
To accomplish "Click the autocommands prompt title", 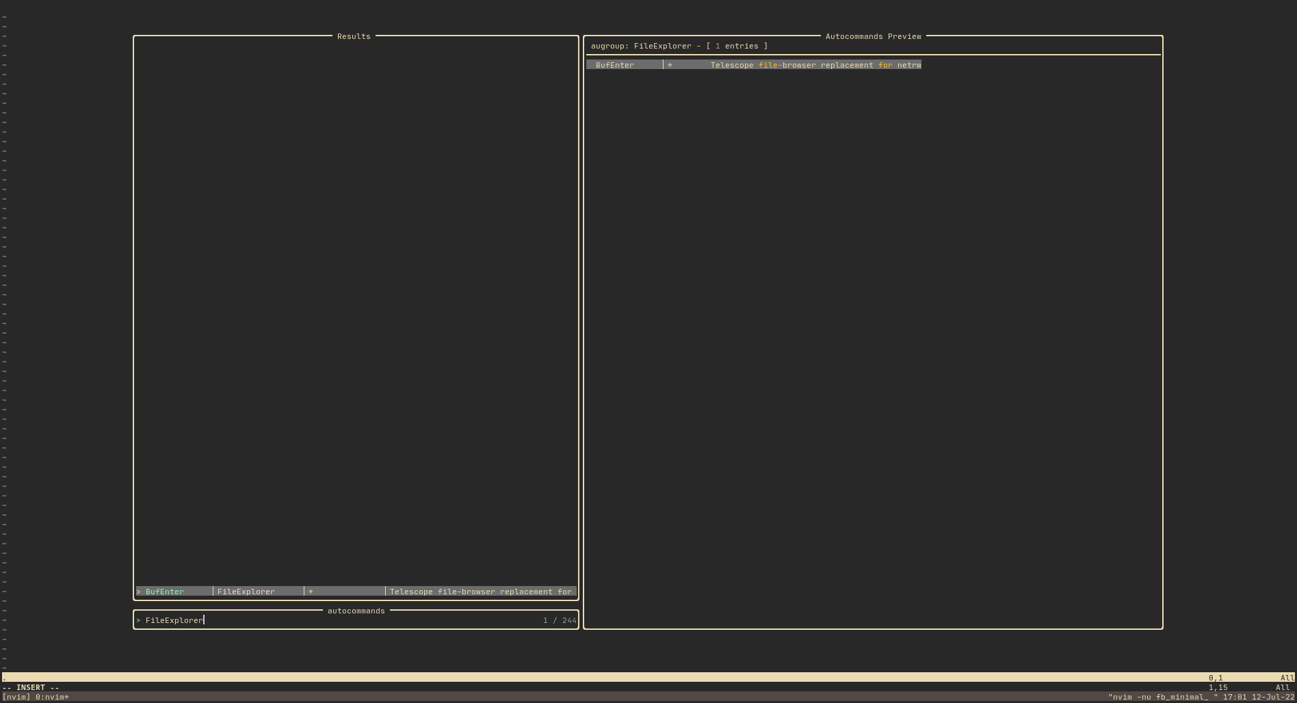I will (x=356, y=611).
